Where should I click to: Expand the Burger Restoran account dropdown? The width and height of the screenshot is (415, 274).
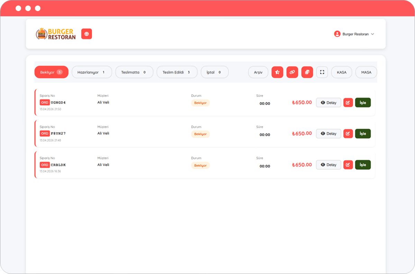point(354,34)
